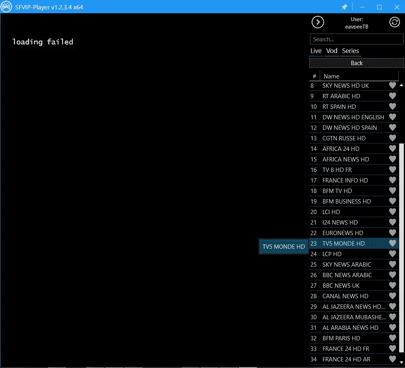The image size is (405, 368).
Task: Click heart icon for BFM TV HD
Action: coord(392,191)
